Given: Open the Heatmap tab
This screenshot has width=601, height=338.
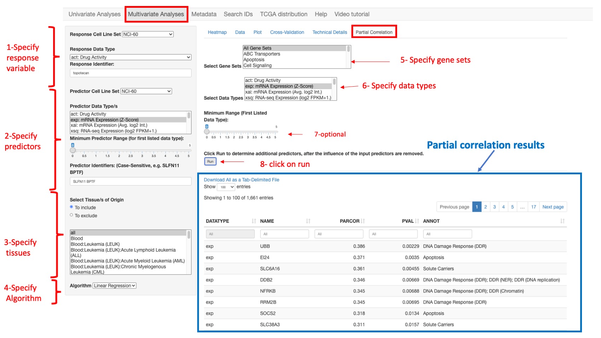Looking at the screenshot, I should click(x=217, y=32).
